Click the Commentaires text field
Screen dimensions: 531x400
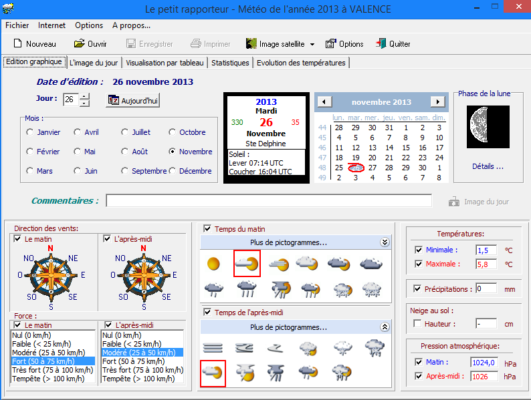pos(269,200)
